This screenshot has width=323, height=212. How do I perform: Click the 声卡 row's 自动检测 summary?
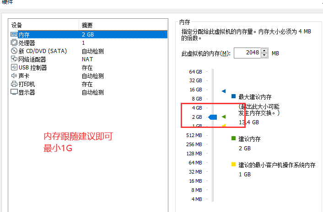[x=93, y=76]
